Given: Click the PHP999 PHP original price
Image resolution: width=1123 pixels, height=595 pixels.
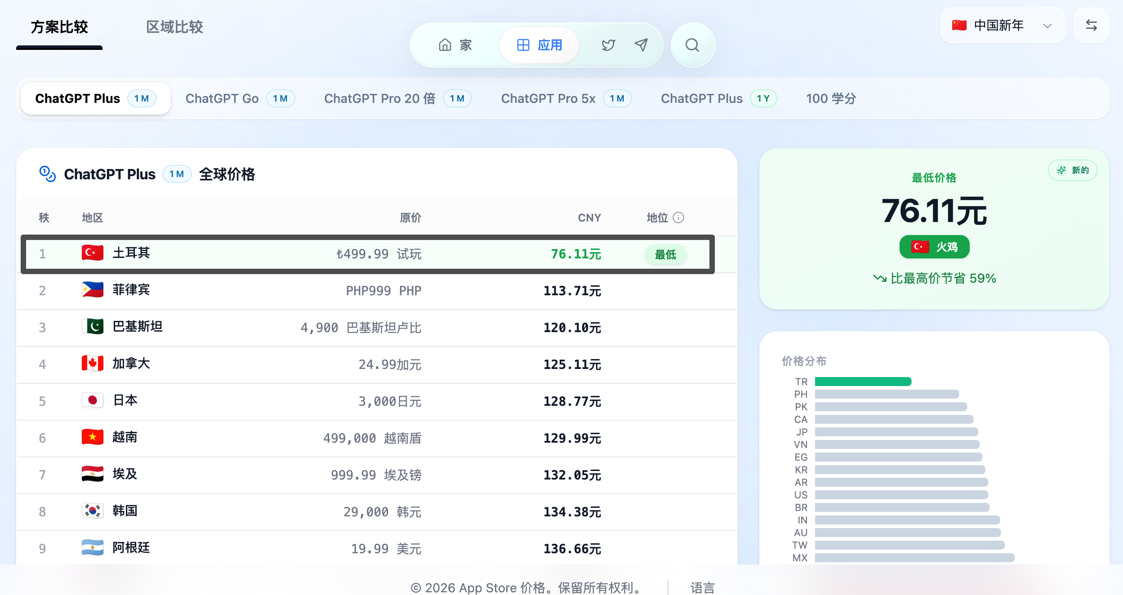Looking at the screenshot, I should [x=383, y=291].
